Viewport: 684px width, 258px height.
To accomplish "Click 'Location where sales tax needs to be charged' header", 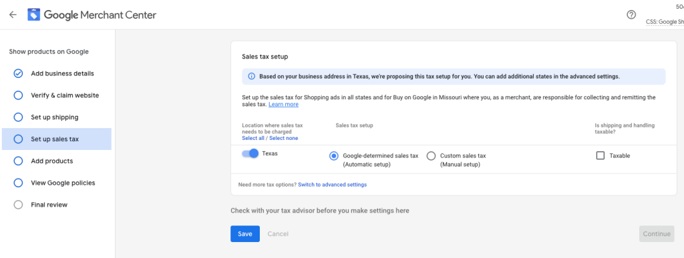I will [x=273, y=128].
